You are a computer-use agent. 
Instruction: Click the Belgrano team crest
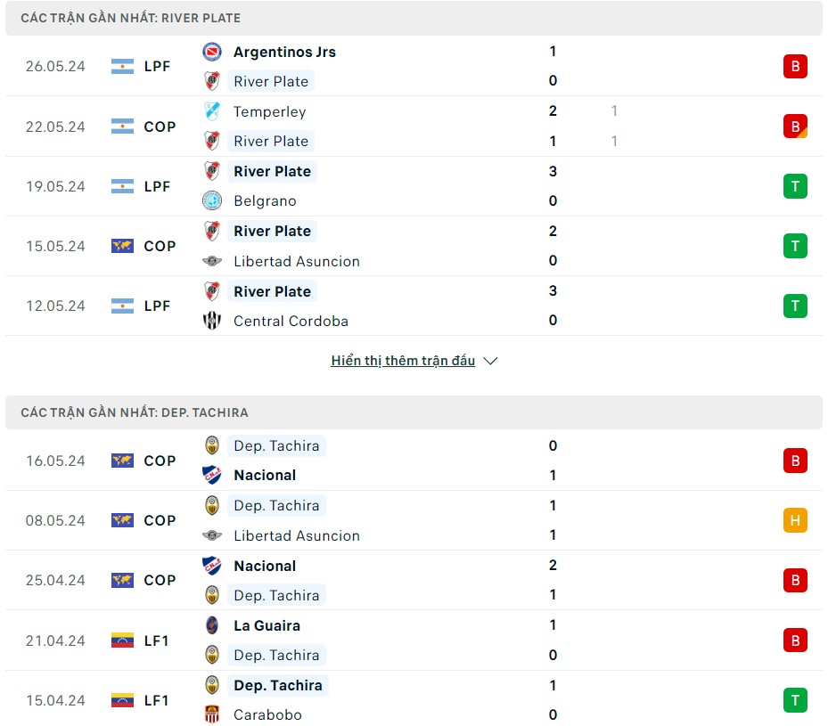tap(211, 200)
